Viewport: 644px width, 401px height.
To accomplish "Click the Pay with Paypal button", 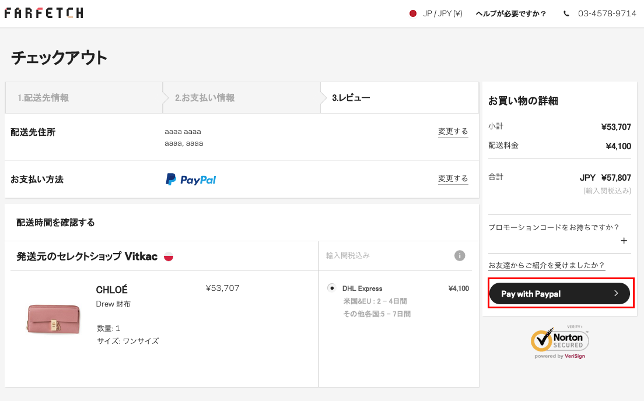I will (x=559, y=294).
